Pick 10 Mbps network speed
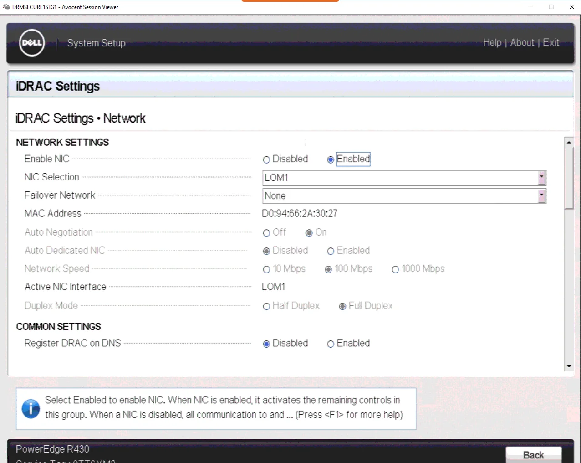This screenshot has height=463, width=581. tap(266, 269)
